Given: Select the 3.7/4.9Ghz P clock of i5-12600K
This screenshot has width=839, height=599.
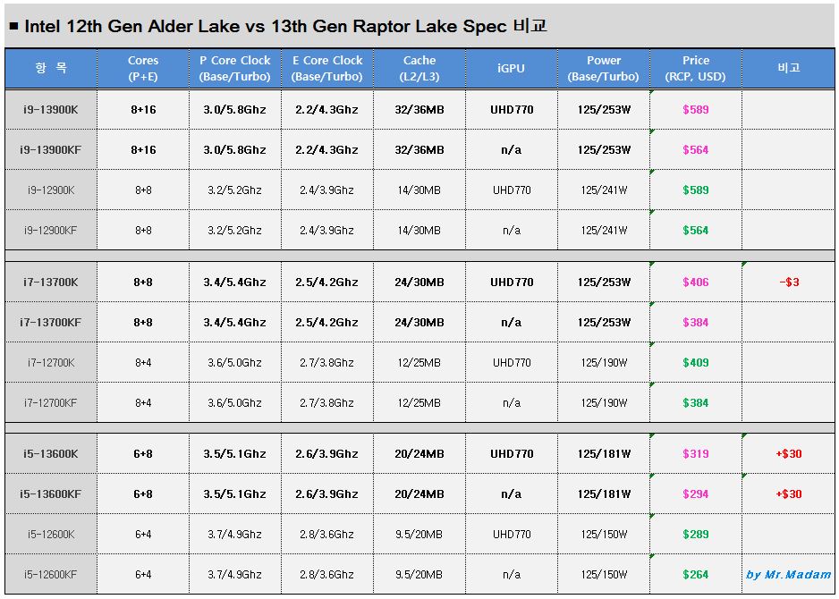Looking at the screenshot, I should [235, 534].
